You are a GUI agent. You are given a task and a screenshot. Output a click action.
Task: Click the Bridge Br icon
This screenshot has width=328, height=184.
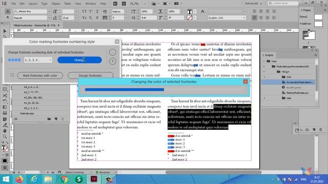click(x=115, y=4)
